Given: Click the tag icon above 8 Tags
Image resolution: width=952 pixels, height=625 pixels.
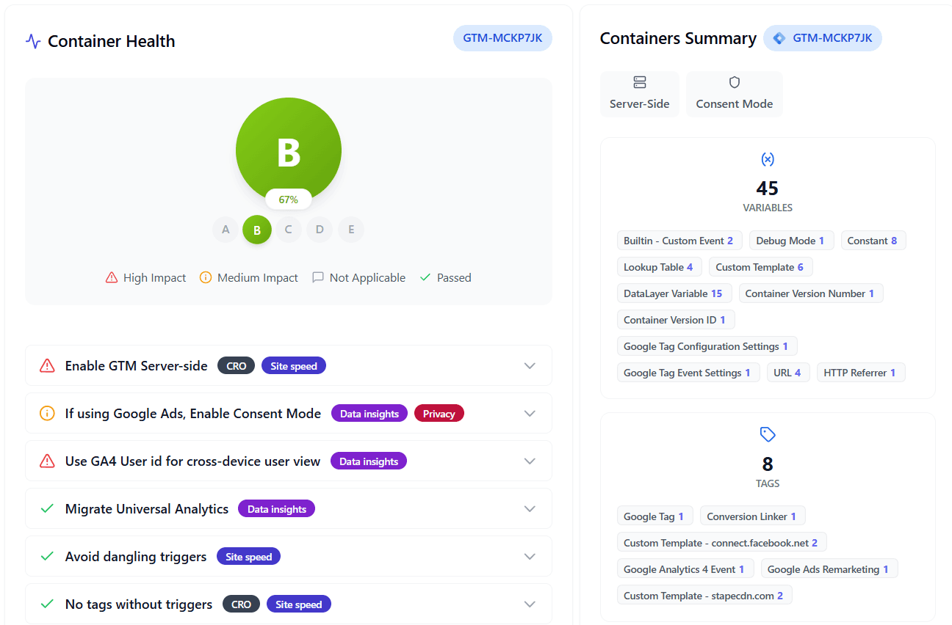Looking at the screenshot, I should (768, 435).
